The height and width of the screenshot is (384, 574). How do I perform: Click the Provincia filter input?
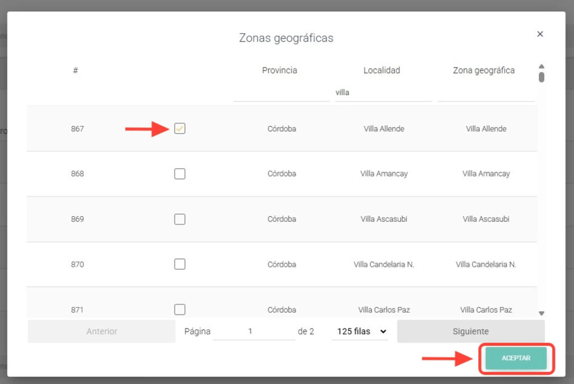click(281, 92)
